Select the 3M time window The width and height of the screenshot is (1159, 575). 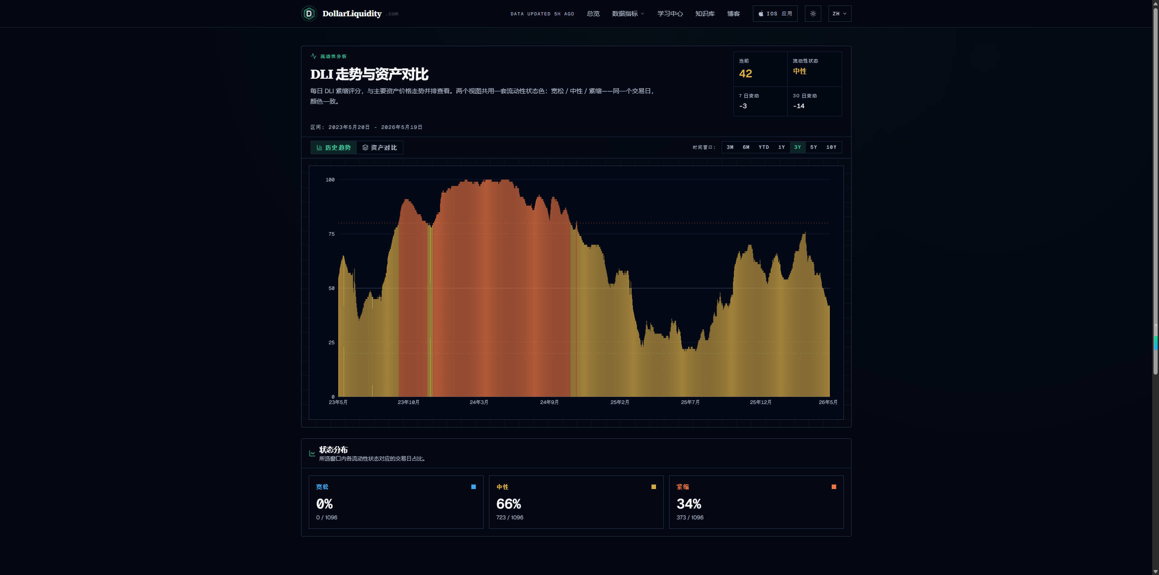[x=730, y=147]
